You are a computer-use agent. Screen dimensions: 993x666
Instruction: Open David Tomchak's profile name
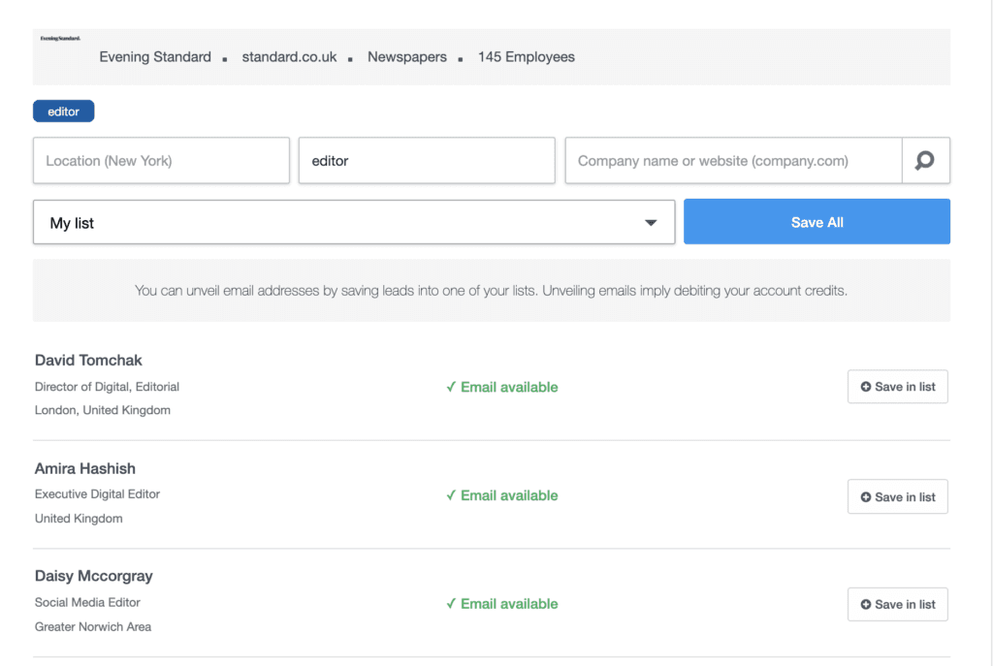[x=88, y=361]
